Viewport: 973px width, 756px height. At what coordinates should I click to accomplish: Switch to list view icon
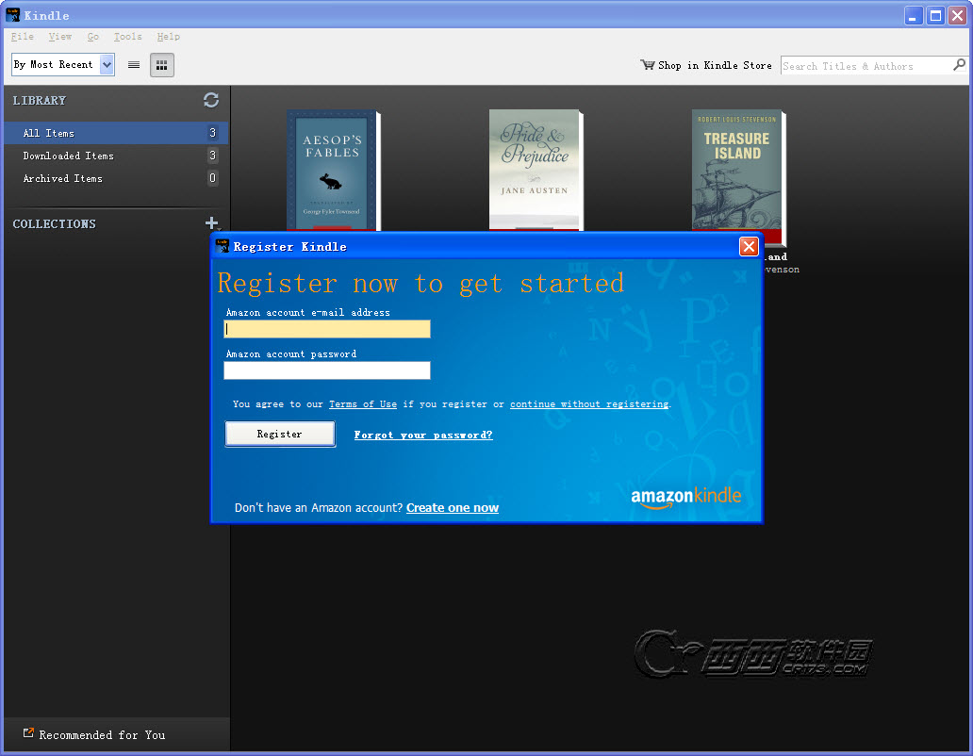(134, 64)
